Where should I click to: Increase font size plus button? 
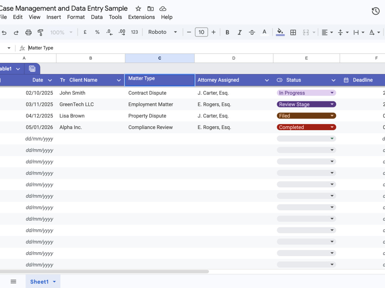point(214,32)
